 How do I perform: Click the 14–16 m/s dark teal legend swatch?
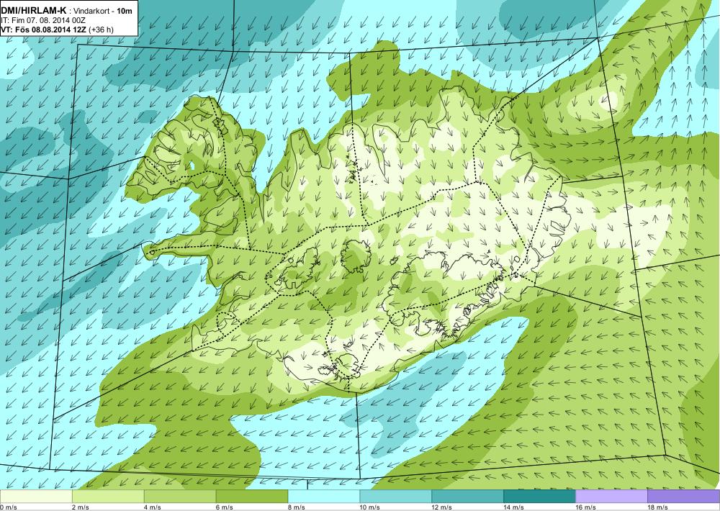pos(539,497)
